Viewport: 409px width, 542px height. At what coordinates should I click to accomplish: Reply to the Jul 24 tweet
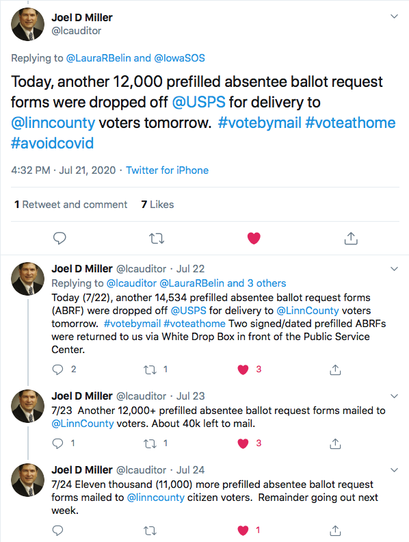click(x=57, y=530)
